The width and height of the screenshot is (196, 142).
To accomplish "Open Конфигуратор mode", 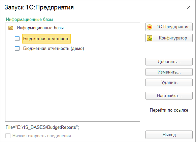I will pos(169,38).
